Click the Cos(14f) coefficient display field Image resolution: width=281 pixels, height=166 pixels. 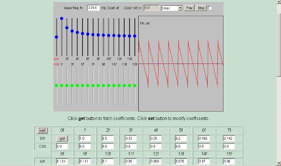pyautogui.click(x=151, y=8)
